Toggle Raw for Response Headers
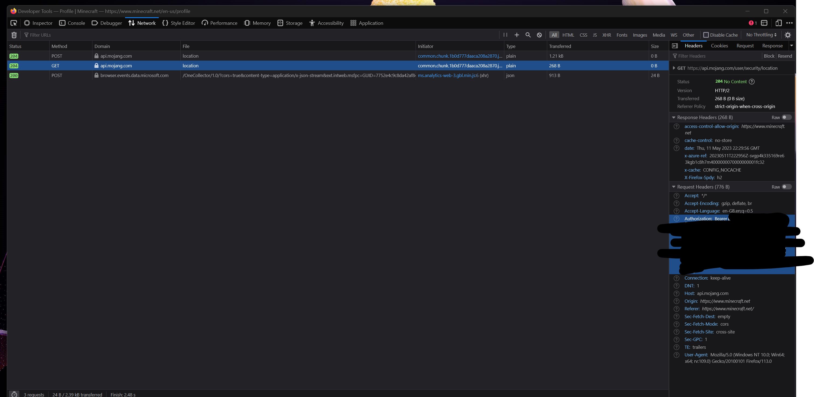The image size is (814, 397). pyautogui.click(x=786, y=117)
